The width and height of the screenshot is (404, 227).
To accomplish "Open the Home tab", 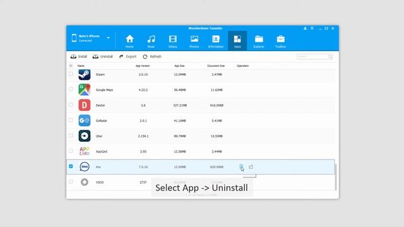I will (129, 41).
